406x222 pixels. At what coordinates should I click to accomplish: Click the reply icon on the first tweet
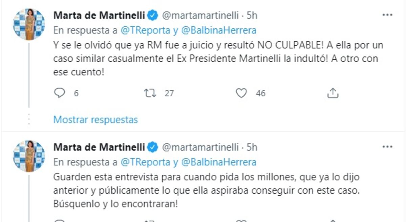[x=60, y=93]
